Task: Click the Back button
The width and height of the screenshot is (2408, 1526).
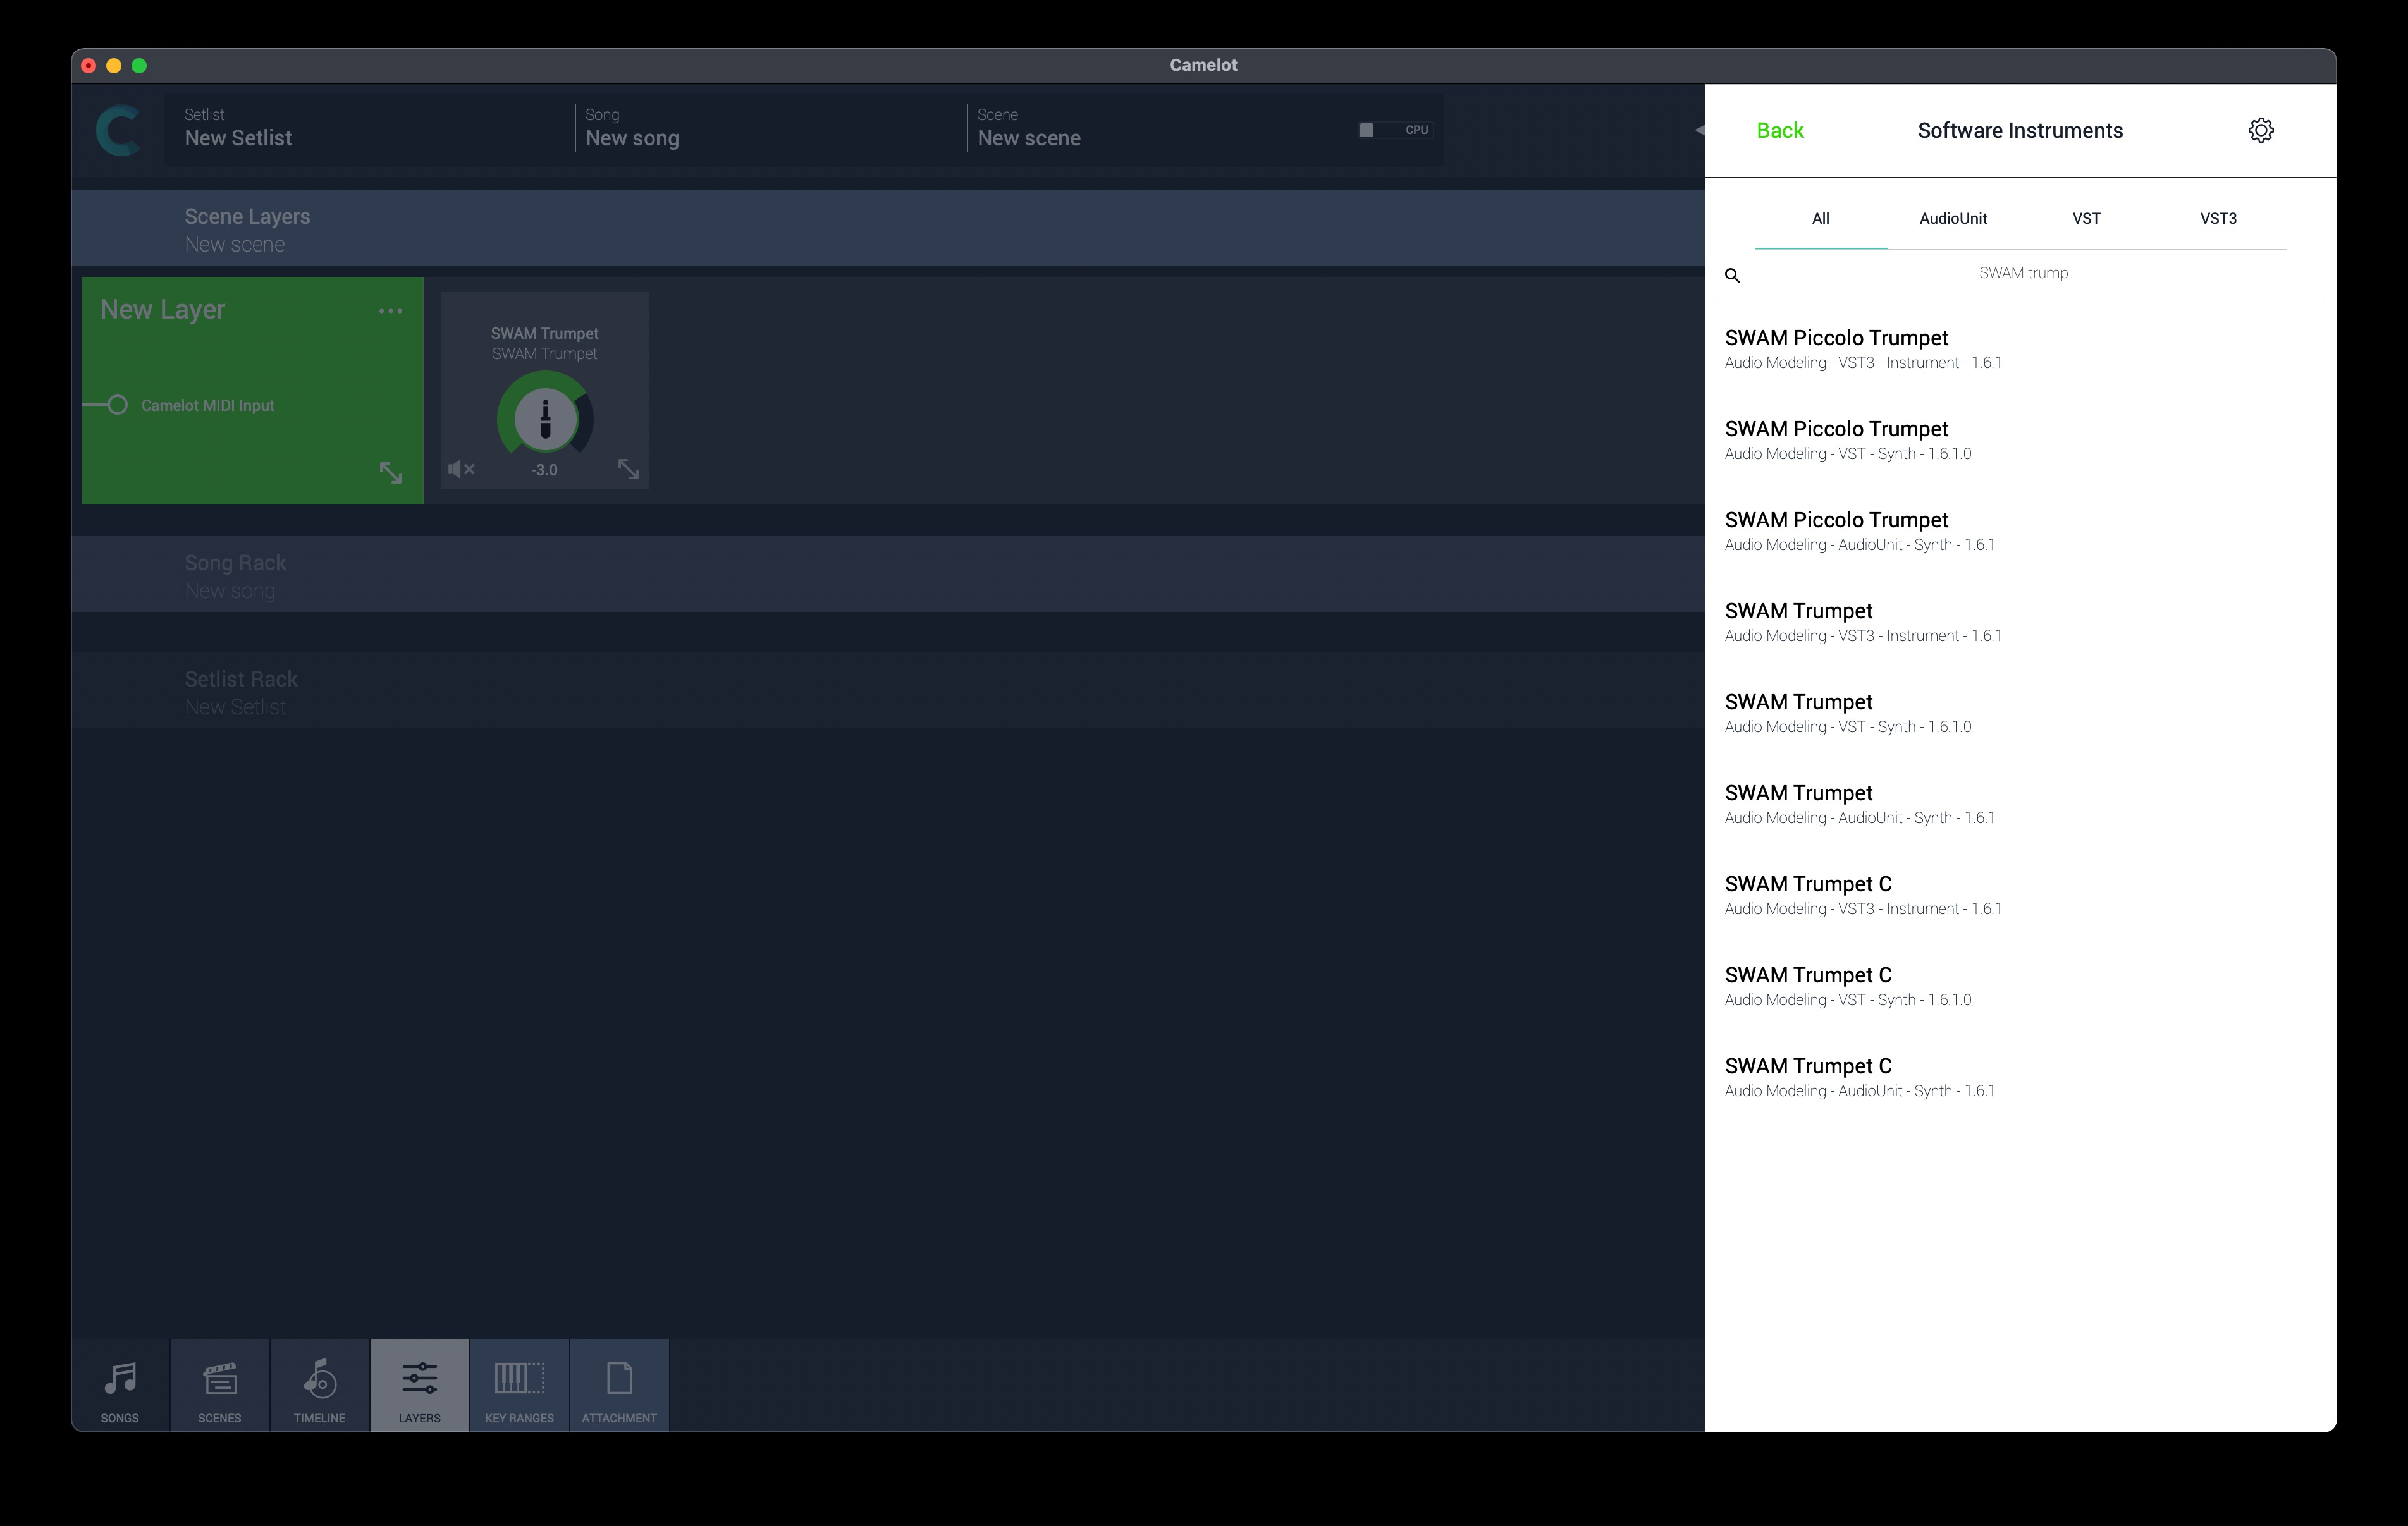Action: point(1779,131)
